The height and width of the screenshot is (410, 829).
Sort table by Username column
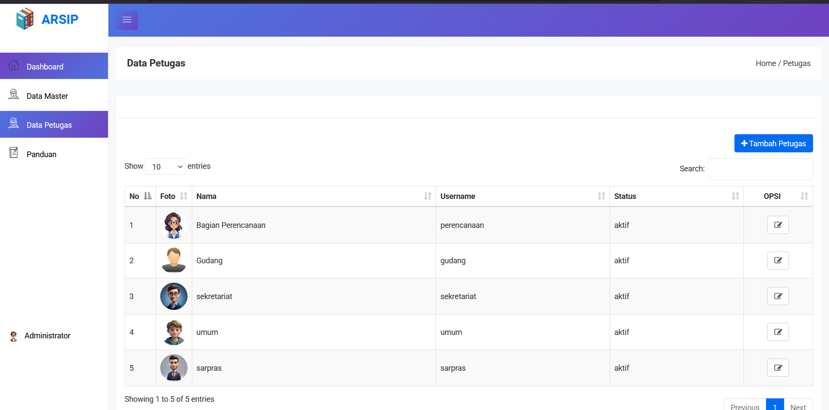click(x=523, y=196)
